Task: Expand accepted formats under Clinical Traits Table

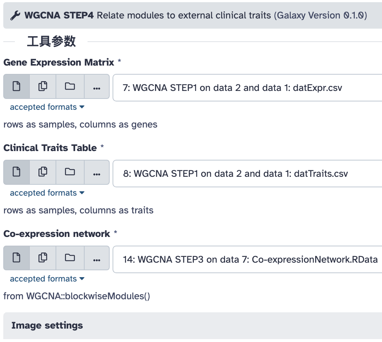Action: tap(47, 193)
